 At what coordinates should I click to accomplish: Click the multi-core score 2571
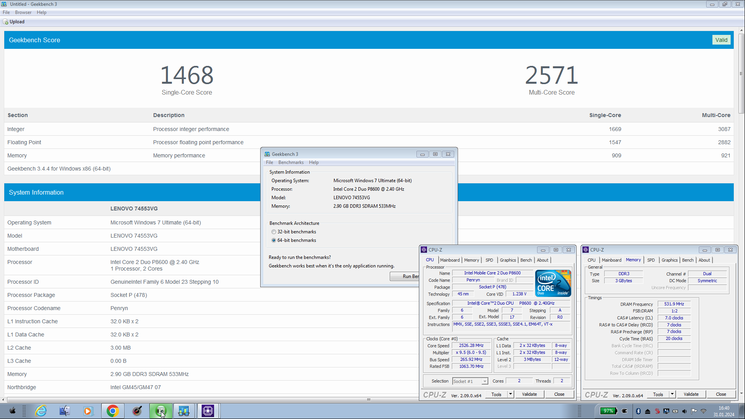(x=551, y=75)
